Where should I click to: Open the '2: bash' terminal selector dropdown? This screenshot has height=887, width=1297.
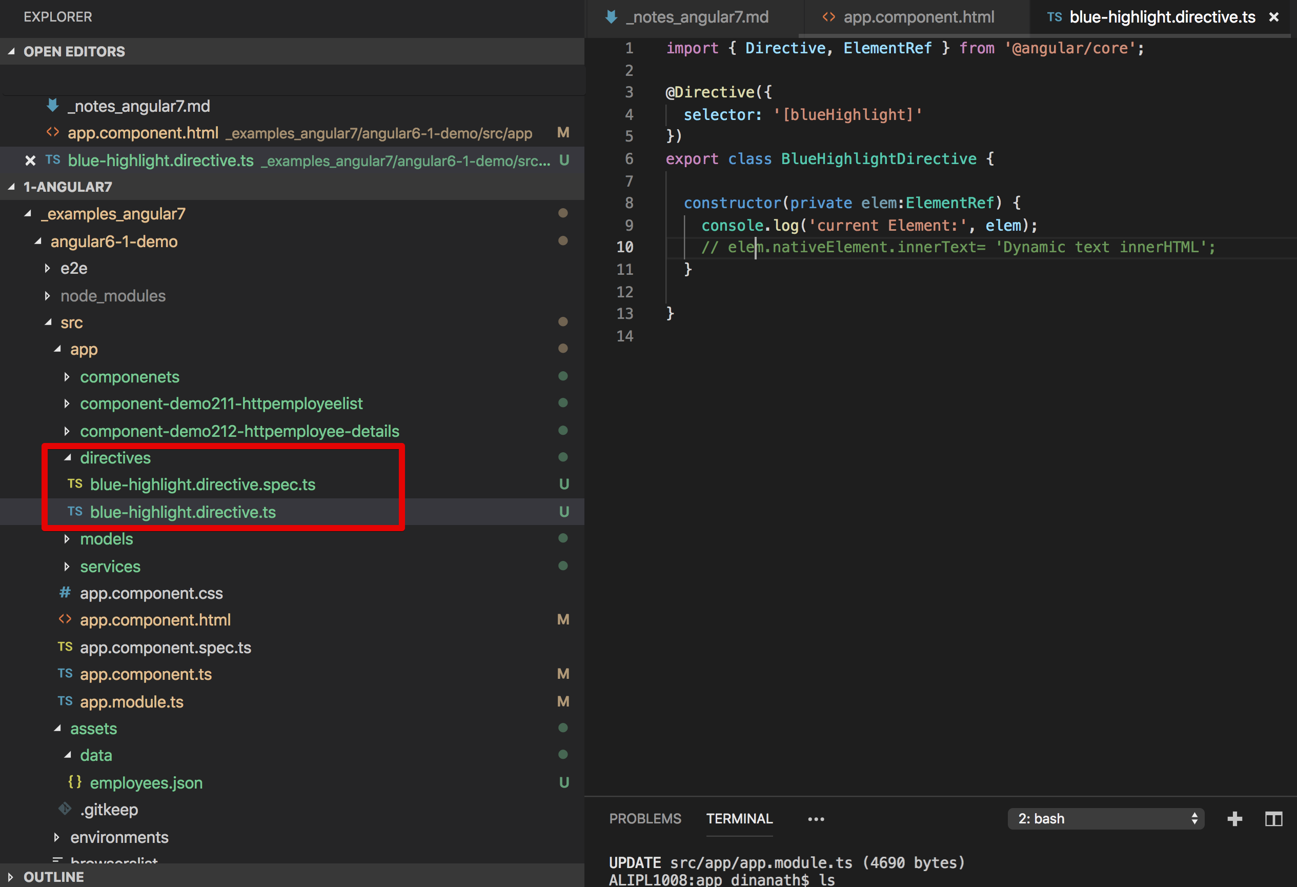1105,819
